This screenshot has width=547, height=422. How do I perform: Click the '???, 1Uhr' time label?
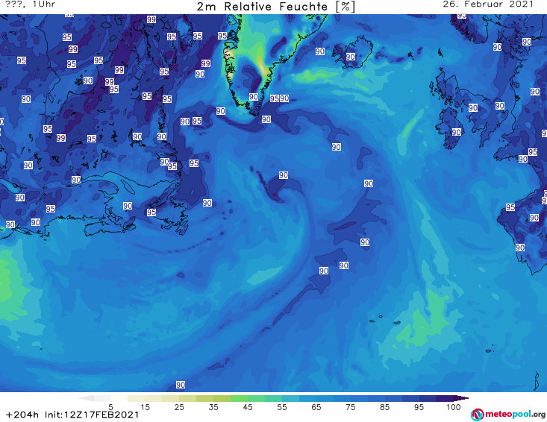[x=30, y=4]
